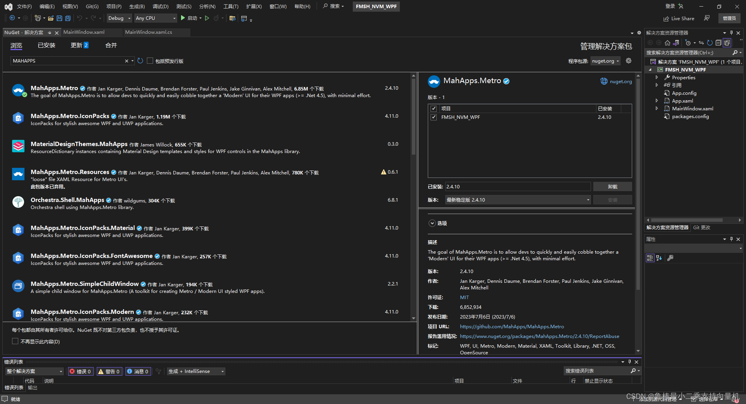The height and width of the screenshot is (404, 746).
Task: Click the Save icon in toolbar
Action: pos(59,18)
